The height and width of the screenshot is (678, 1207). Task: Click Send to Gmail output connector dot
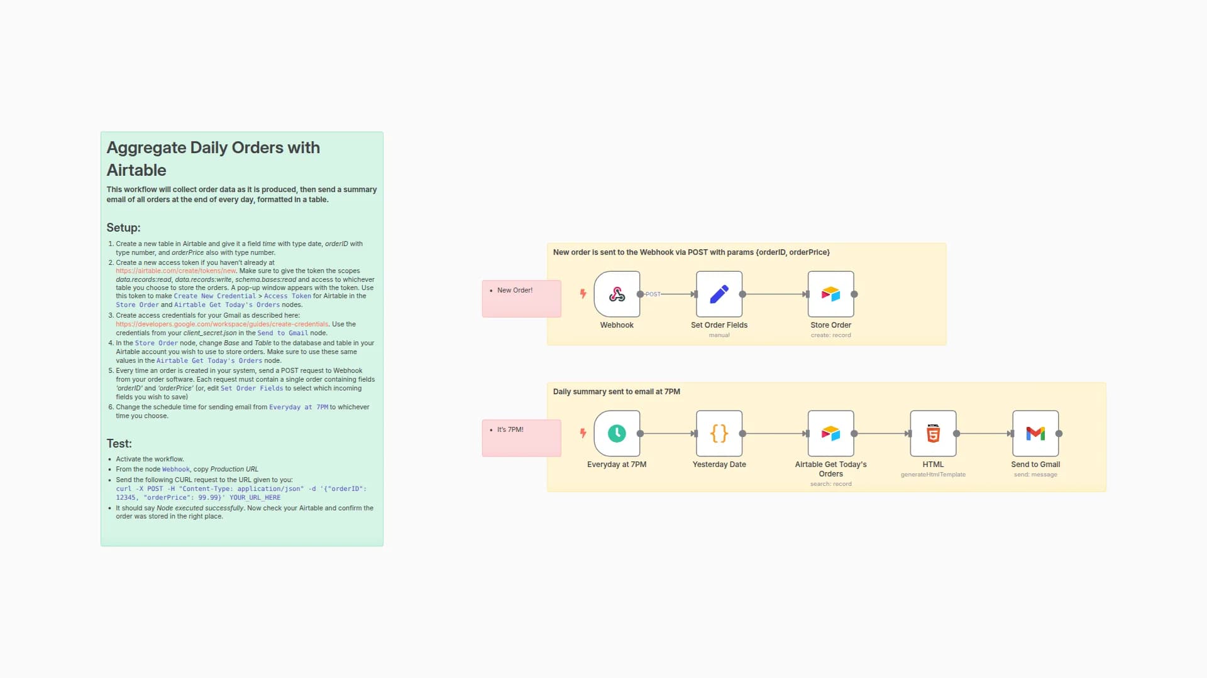[1059, 433]
